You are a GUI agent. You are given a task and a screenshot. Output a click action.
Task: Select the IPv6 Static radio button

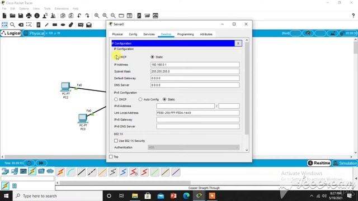click(x=164, y=99)
